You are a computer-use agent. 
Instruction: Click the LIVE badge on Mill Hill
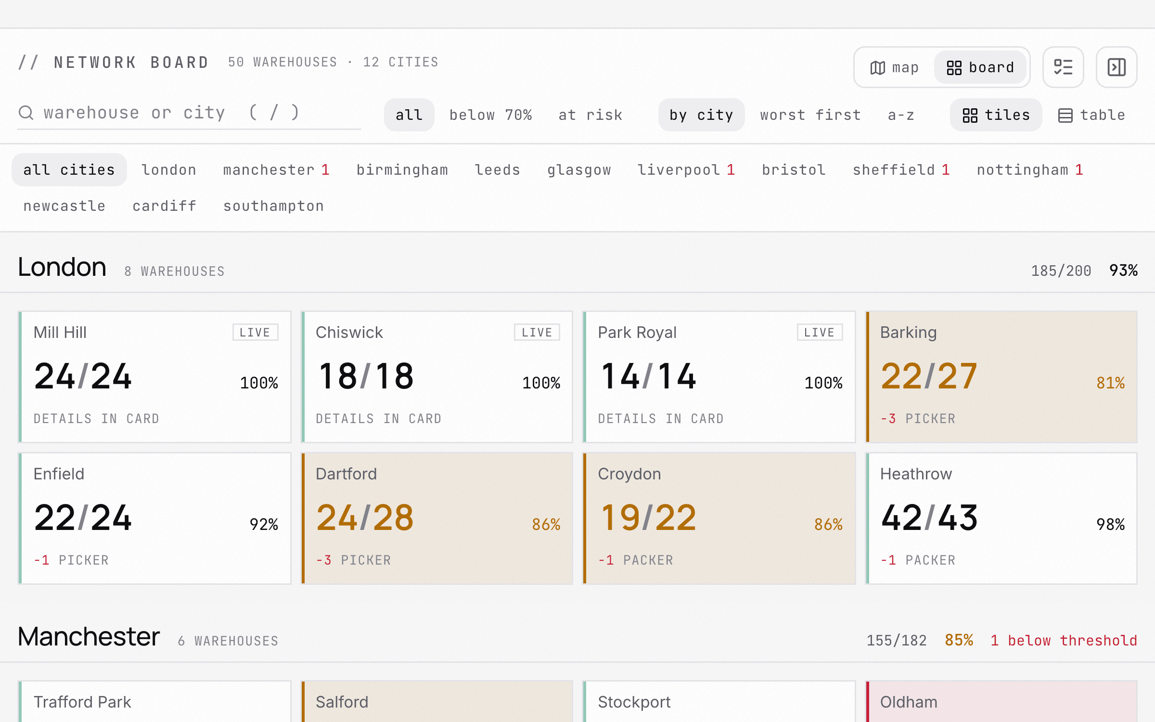coord(255,332)
